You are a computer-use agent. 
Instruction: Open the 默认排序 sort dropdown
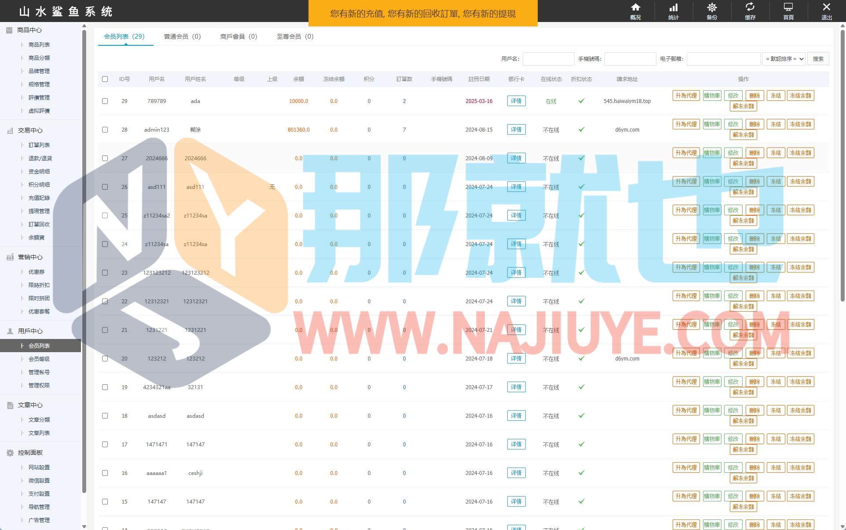pos(784,59)
